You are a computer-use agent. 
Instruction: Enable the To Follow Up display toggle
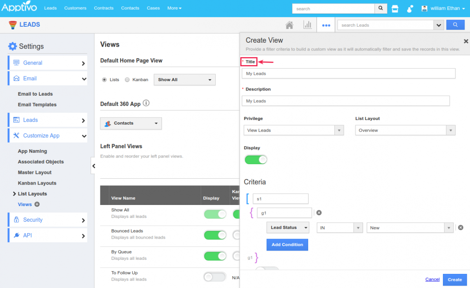point(215,277)
